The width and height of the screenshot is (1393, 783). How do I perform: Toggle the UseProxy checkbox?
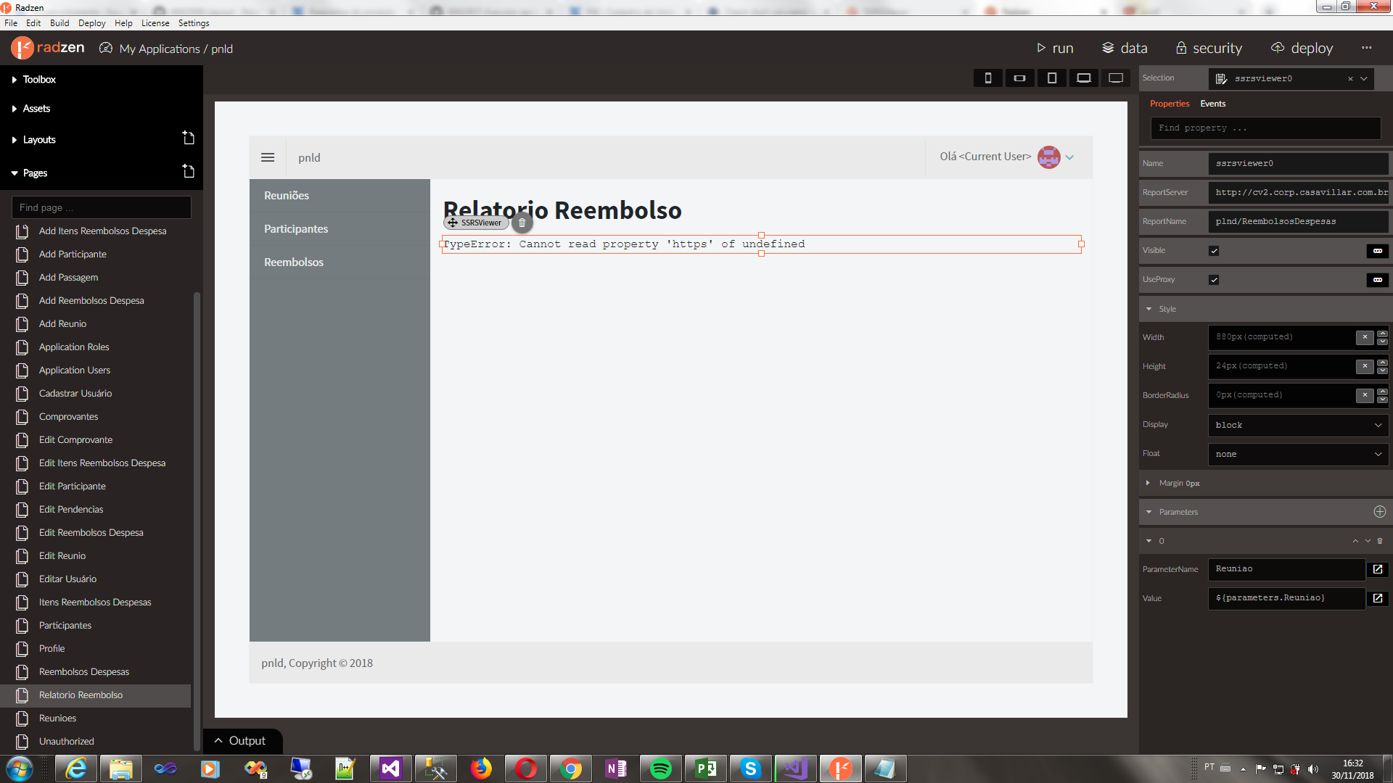pos(1214,280)
